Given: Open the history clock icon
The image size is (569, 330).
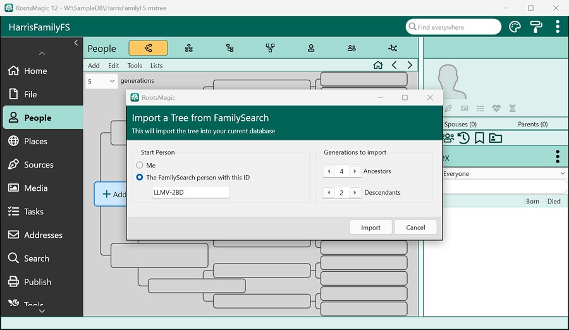Looking at the screenshot, I should [x=464, y=138].
